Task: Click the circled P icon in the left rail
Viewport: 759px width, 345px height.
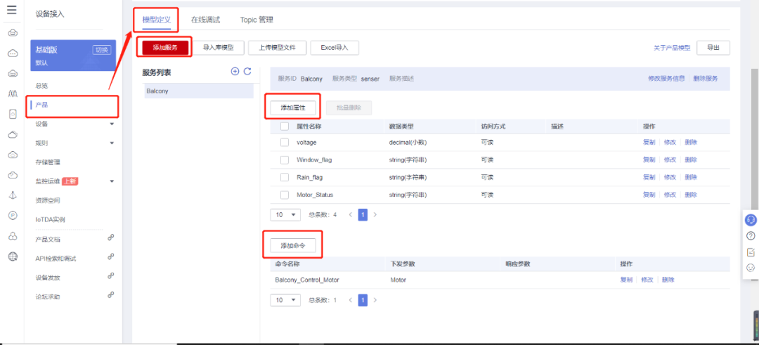Action: [13, 215]
